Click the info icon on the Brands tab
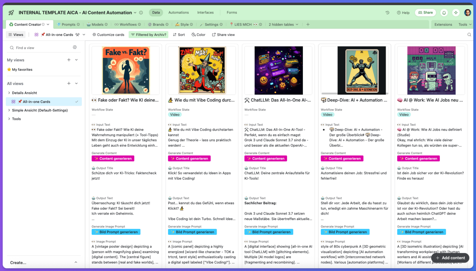 [x=167, y=25]
